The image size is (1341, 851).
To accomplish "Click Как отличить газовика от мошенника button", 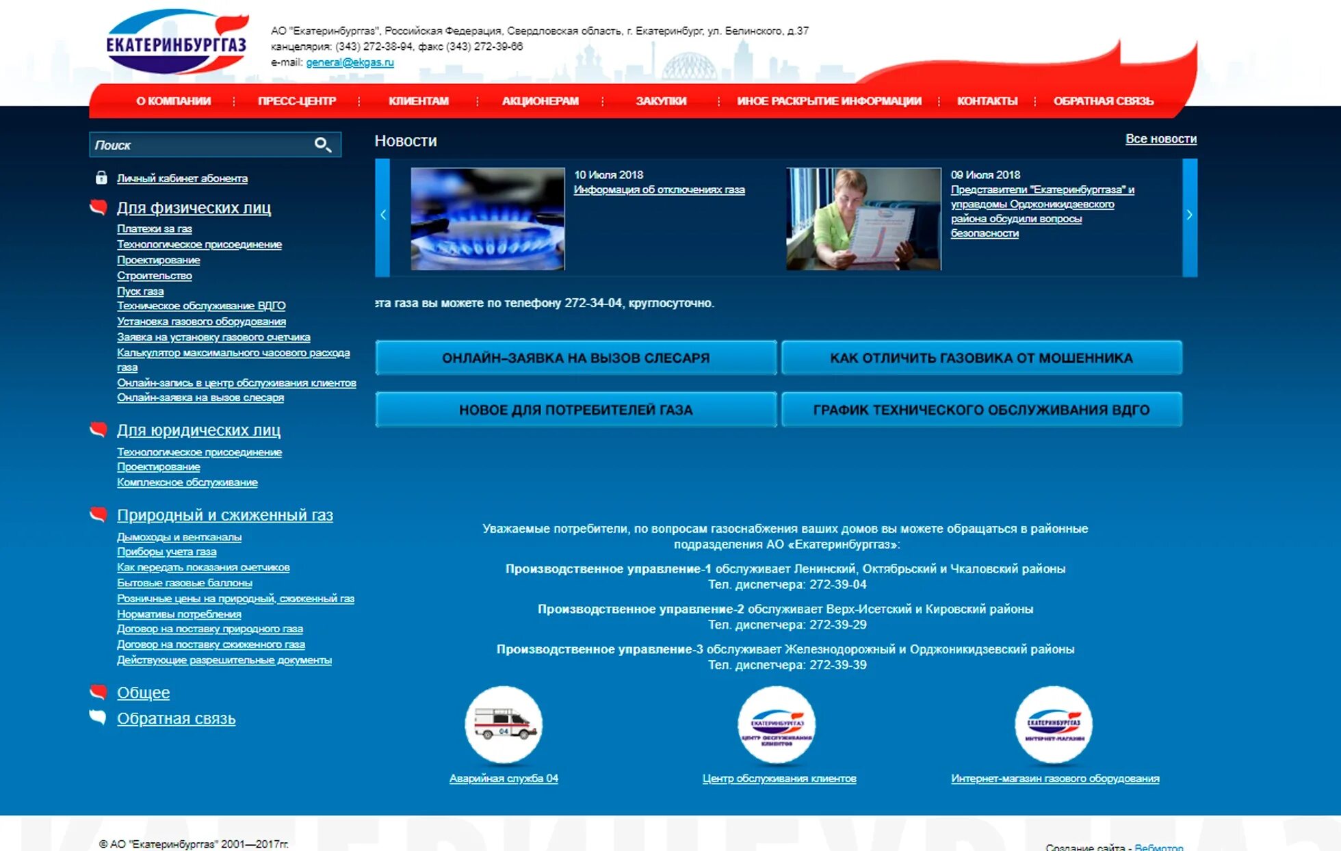I will [982, 358].
